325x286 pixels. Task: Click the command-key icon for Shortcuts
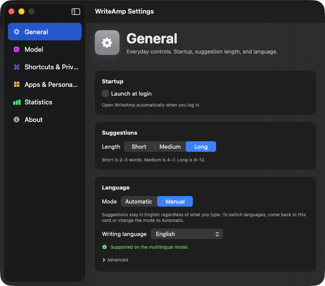(17, 67)
